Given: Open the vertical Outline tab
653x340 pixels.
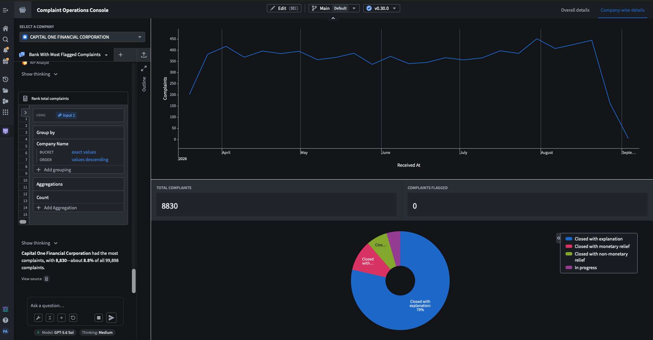Looking at the screenshot, I should [144, 84].
